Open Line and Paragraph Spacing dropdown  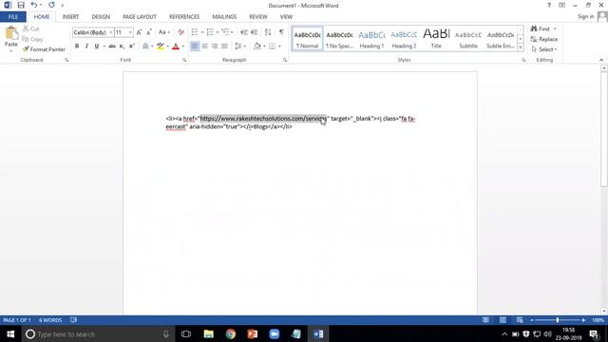coord(240,47)
